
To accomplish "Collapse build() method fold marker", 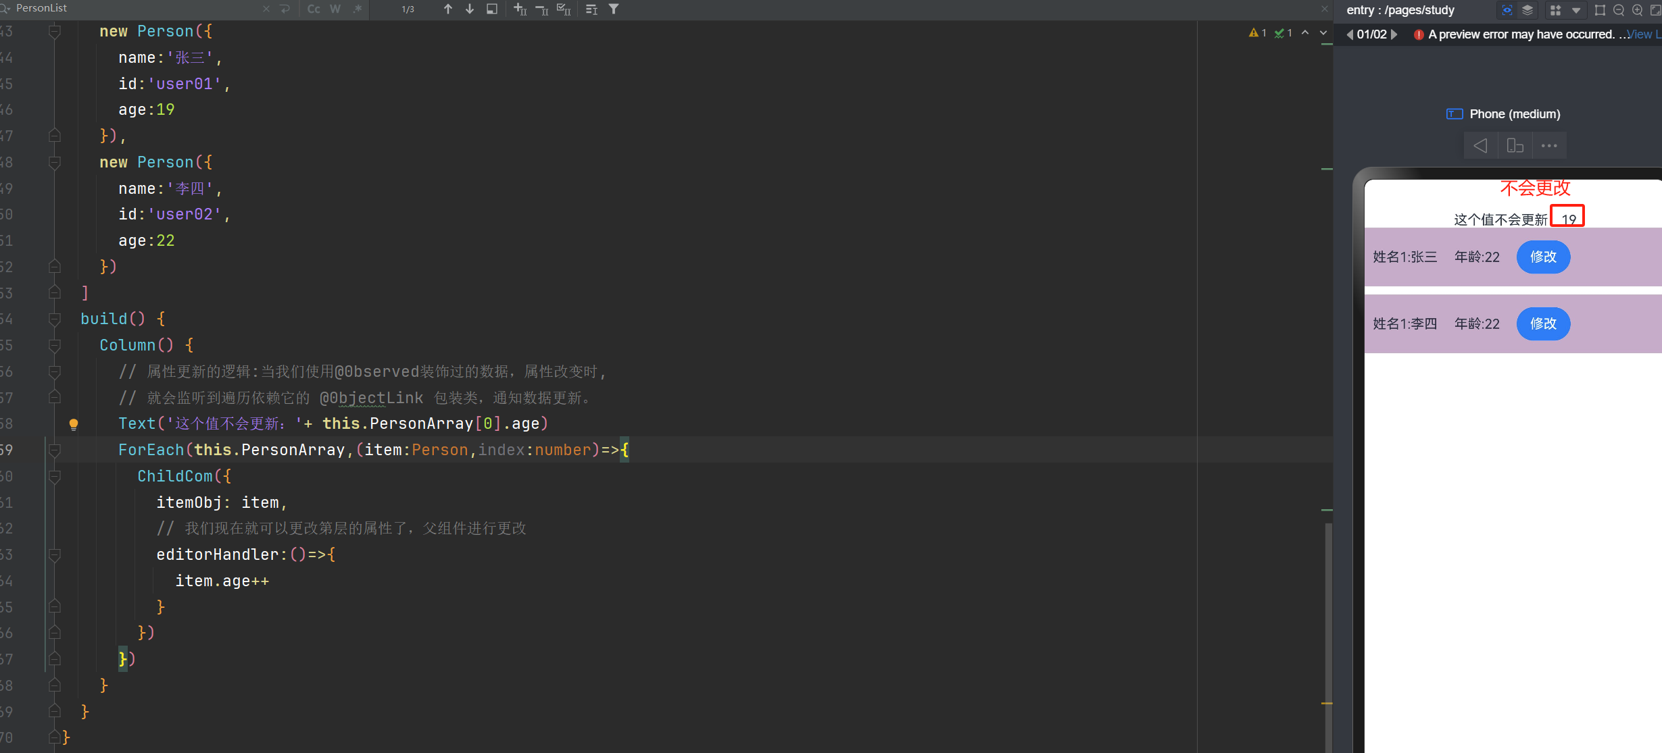I will 55,319.
